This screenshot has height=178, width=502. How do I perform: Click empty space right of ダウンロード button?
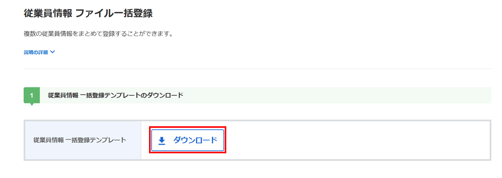tap(353, 140)
